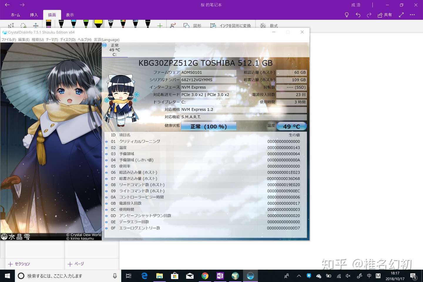Expand hidden system tray icons chevron
This screenshot has width=423, height=282.
299,276
